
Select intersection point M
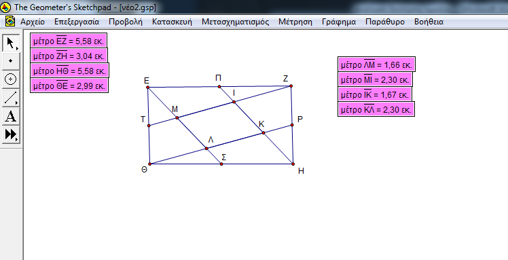[177, 118]
